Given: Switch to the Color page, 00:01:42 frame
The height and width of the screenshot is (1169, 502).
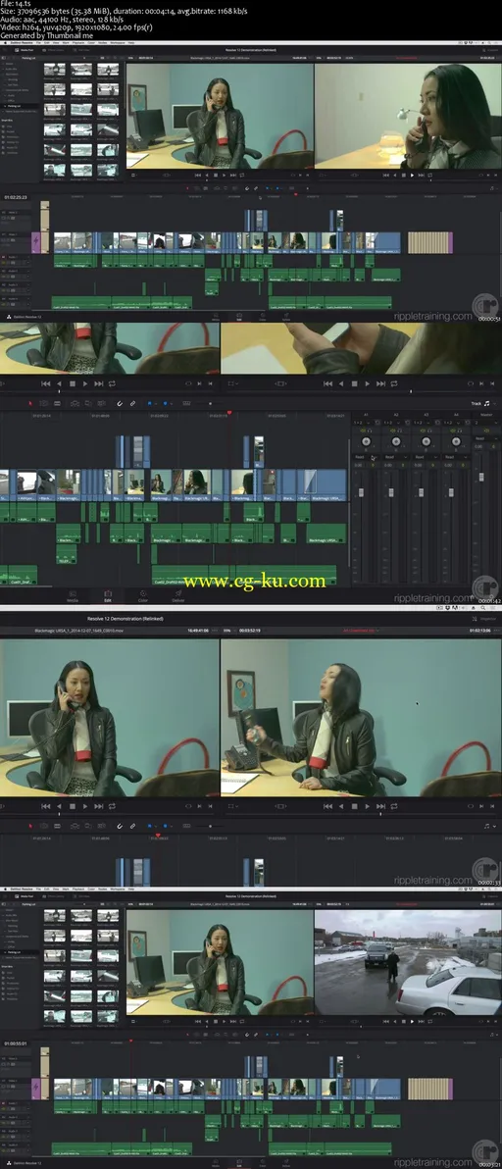Looking at the screenshot, I should pos(143,598).
